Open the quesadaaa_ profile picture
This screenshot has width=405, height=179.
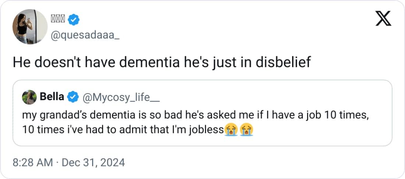pyautogui.click(x=30, y=27)
